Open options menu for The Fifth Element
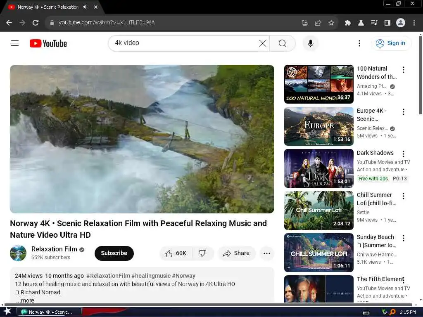423x317 pixels. coord(403,280)
